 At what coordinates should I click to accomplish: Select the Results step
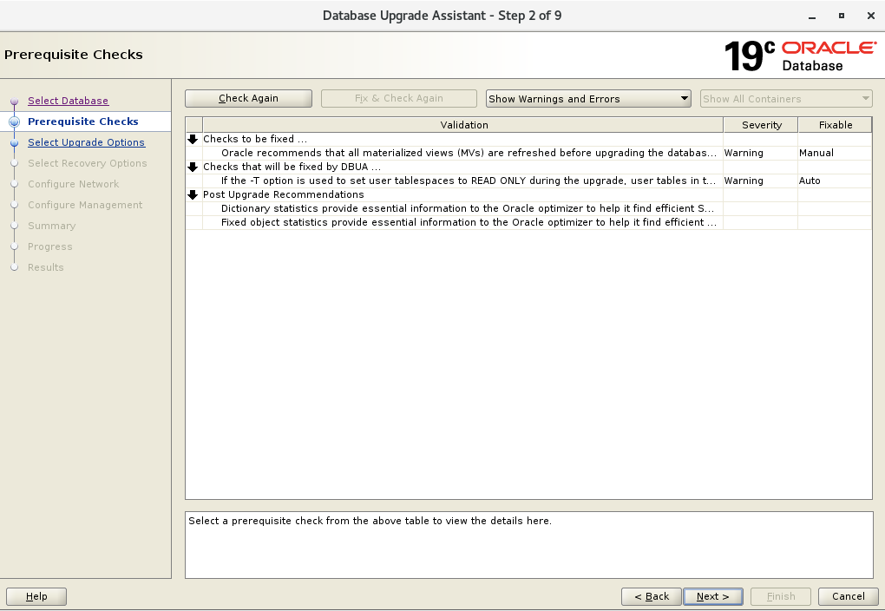point(46,267)
